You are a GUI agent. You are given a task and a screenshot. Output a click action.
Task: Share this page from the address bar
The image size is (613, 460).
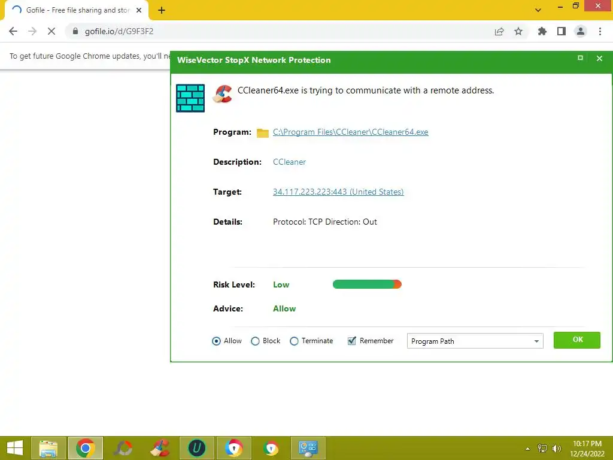coord(499,31)
